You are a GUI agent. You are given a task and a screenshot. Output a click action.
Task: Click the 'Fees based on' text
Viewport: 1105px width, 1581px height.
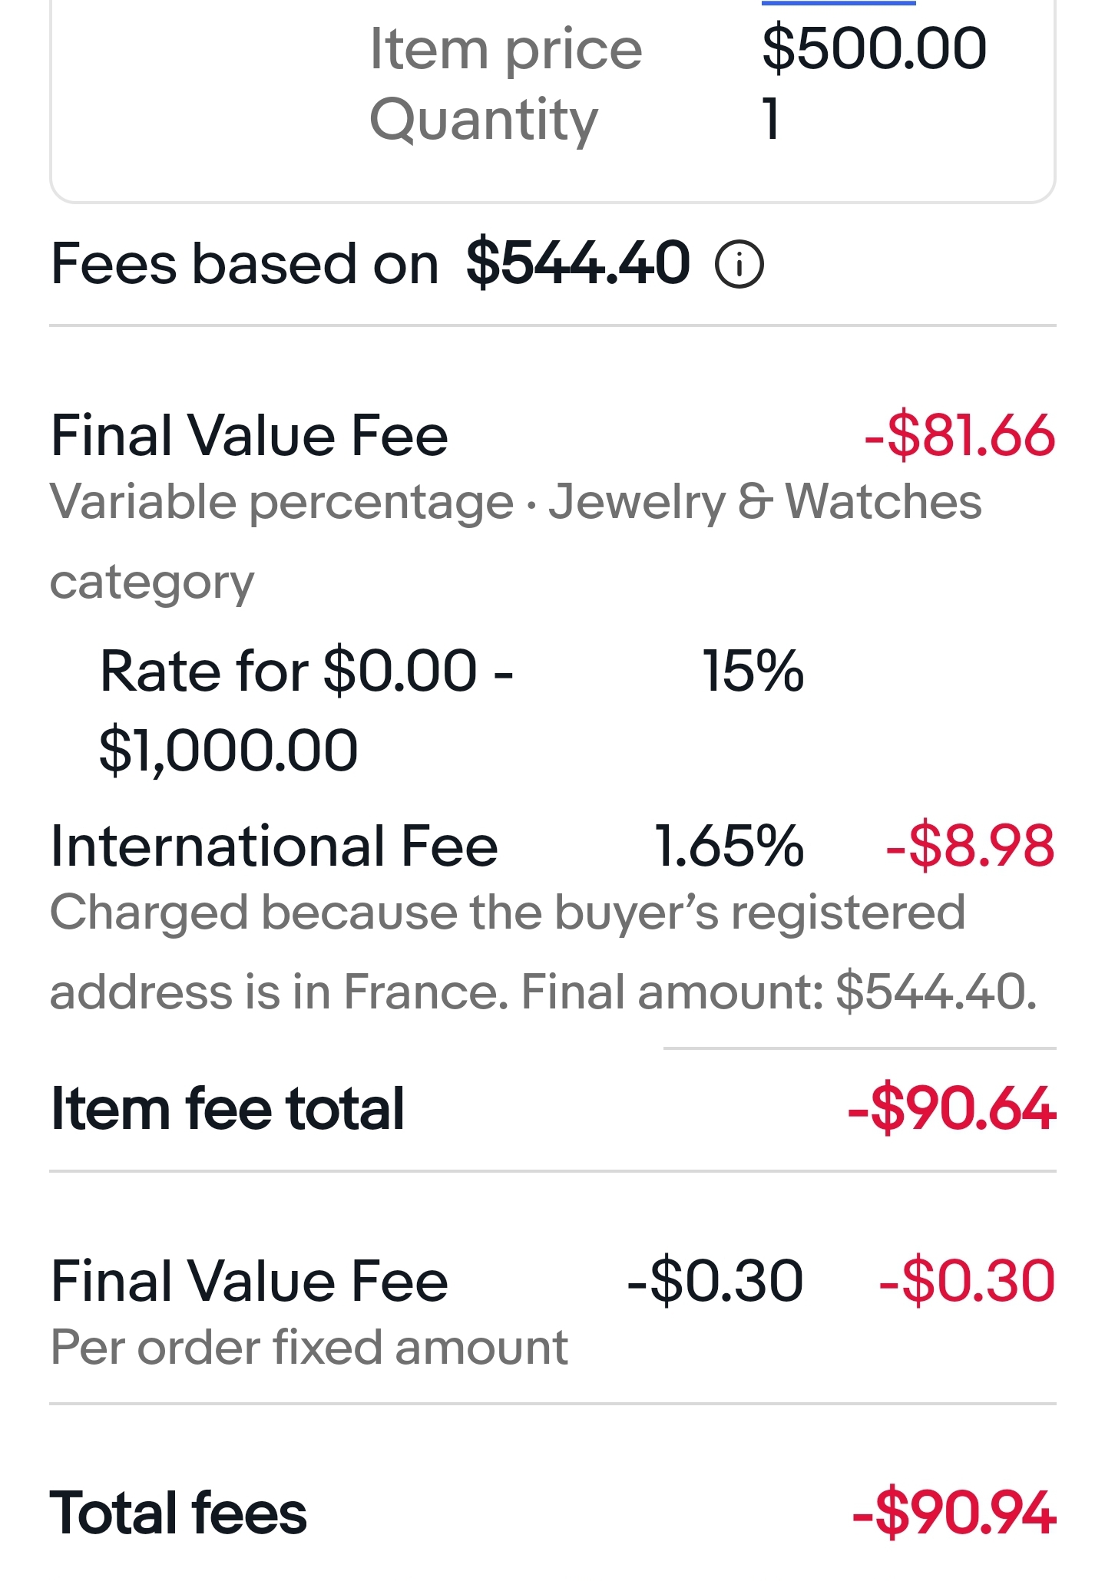tap(244, 263)
